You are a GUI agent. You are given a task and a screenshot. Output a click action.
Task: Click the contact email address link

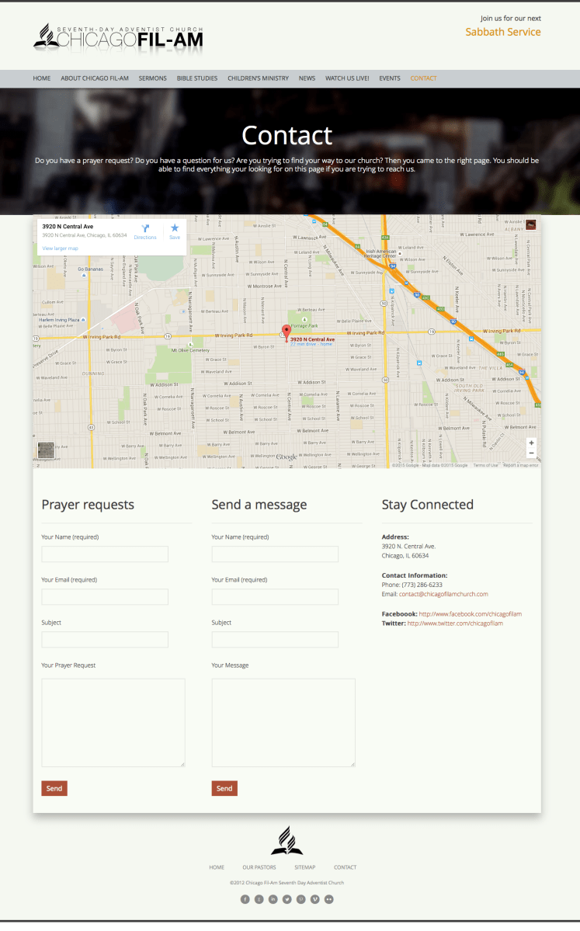pos(443,594)
